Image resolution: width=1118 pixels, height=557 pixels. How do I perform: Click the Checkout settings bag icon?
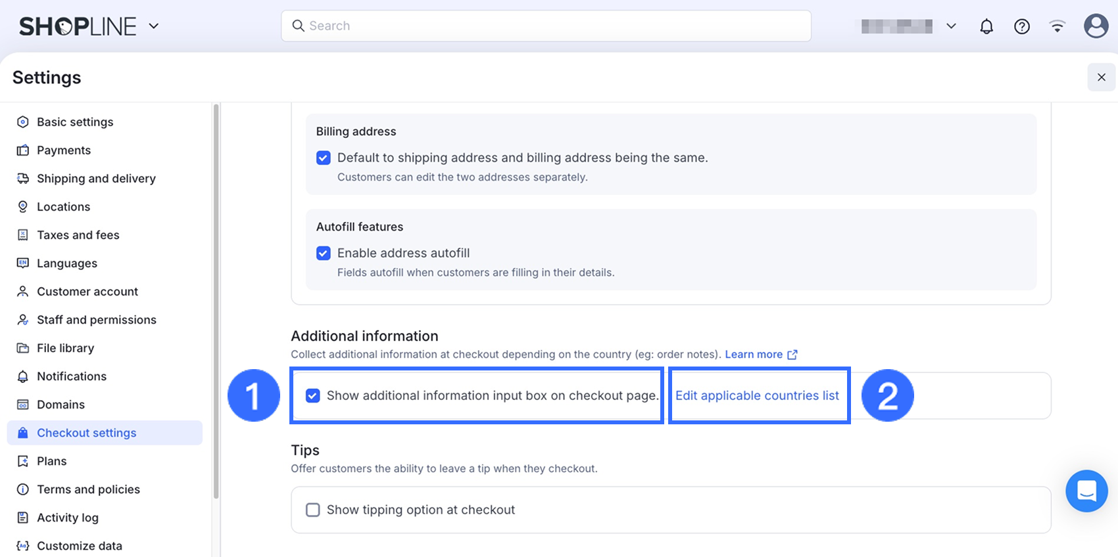point(23,433)
